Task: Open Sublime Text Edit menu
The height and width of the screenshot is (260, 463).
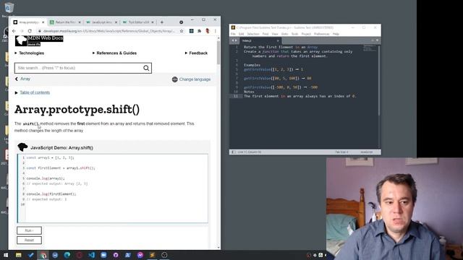Action: click(x=241, y=34)
